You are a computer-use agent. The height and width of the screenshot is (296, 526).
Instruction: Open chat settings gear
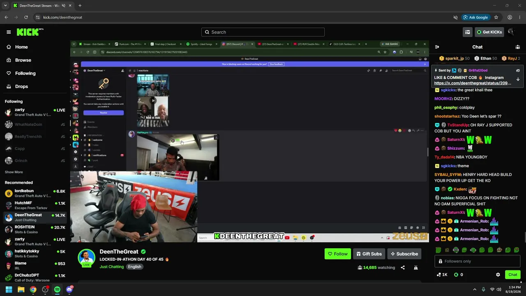click(x=498, y=275)
